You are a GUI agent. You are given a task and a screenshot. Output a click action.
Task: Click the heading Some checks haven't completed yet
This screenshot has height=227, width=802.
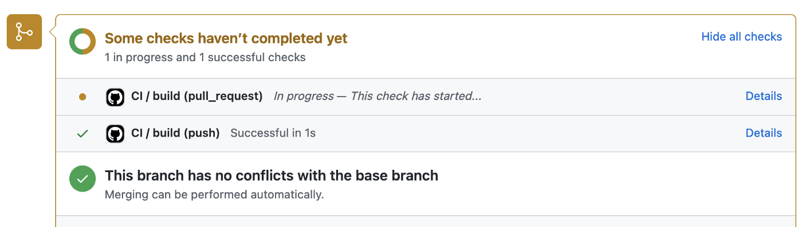tap(226, 38)
